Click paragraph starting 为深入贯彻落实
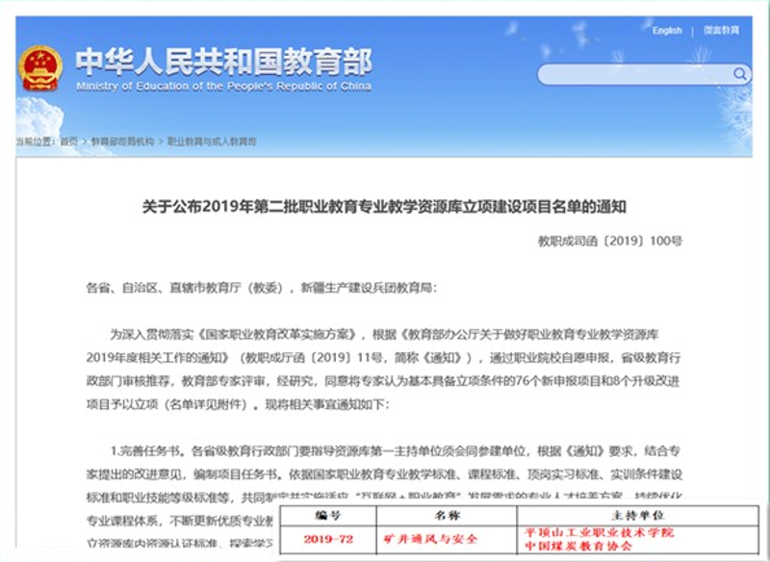The width and height of the screenshot is (770, 562). [x=384, y=370]
